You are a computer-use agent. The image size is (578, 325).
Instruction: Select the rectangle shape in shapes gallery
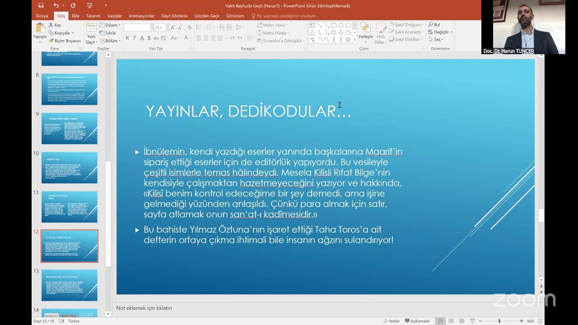[x=334, y=25]
